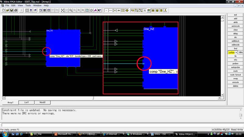Click the route-fanout button

[x=235, y=75]
